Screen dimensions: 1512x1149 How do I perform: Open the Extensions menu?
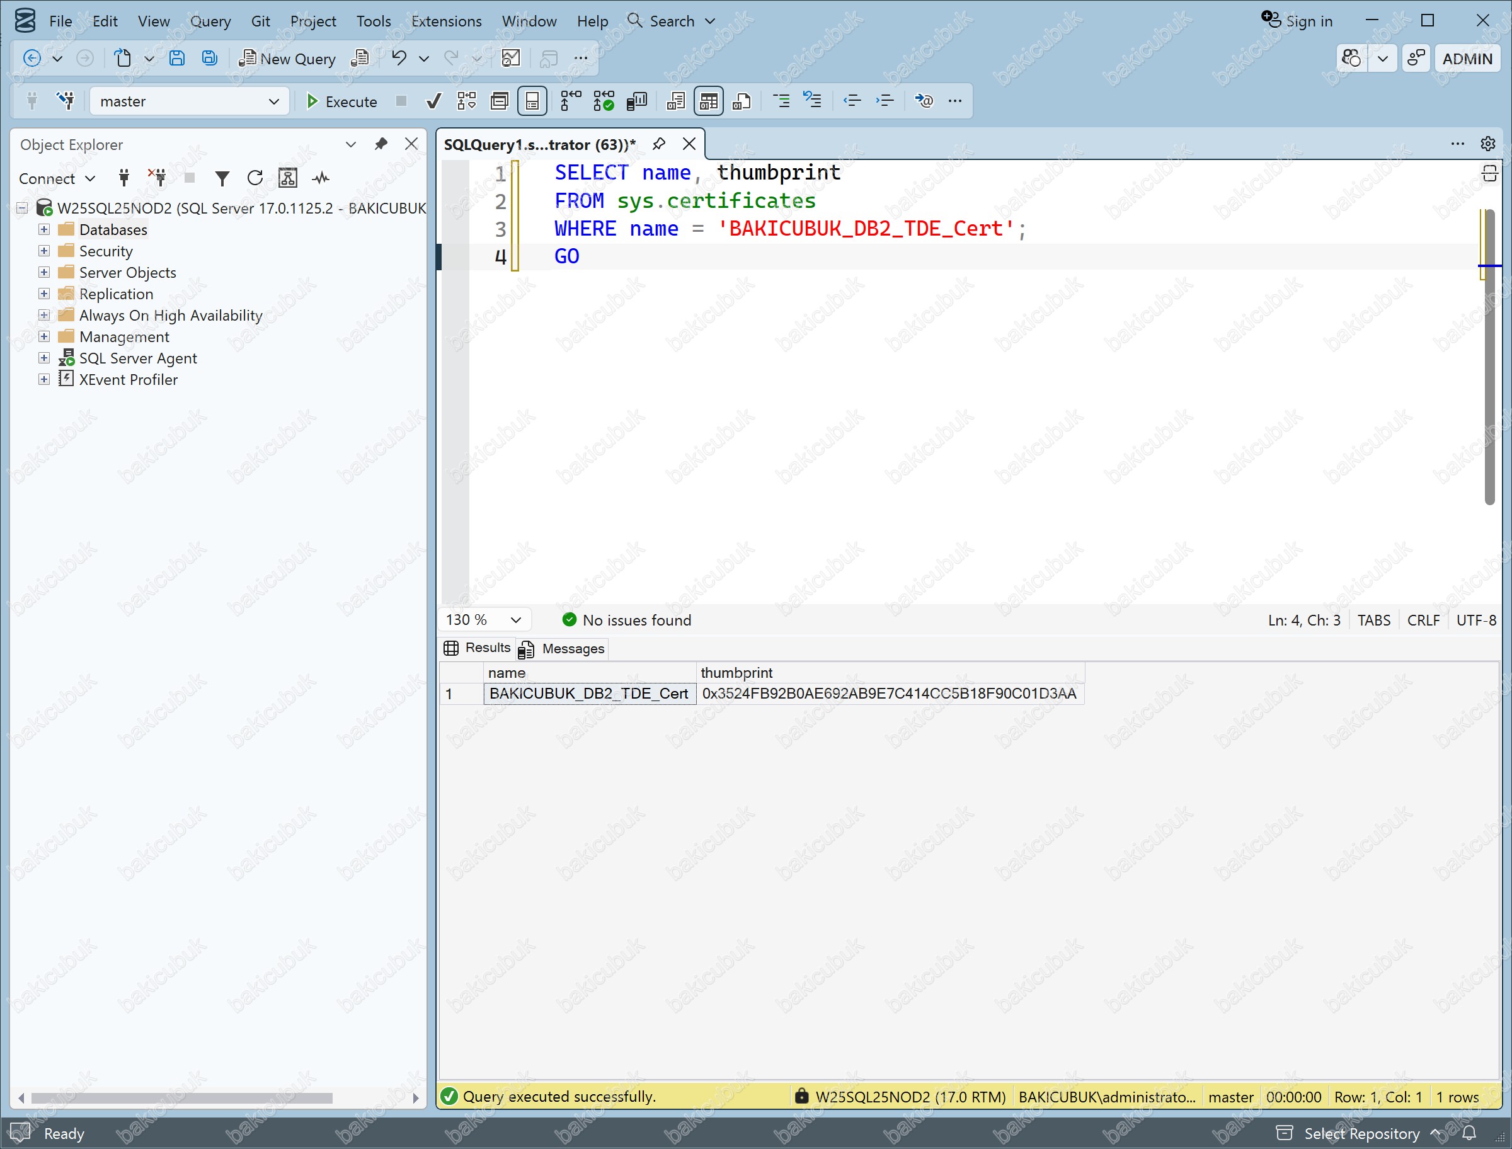click(447, 21)
